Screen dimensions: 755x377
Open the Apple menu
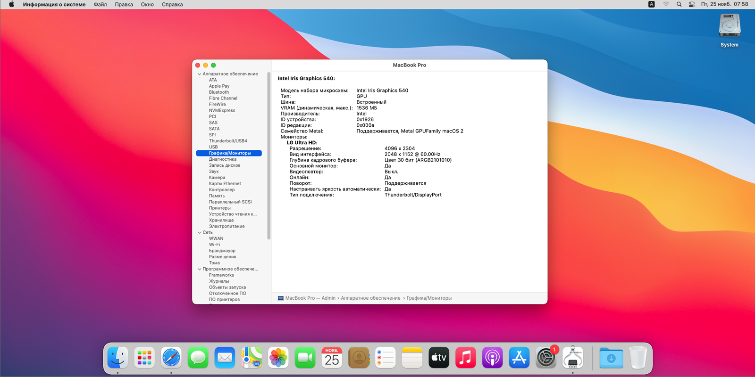(x=11, y=4)
